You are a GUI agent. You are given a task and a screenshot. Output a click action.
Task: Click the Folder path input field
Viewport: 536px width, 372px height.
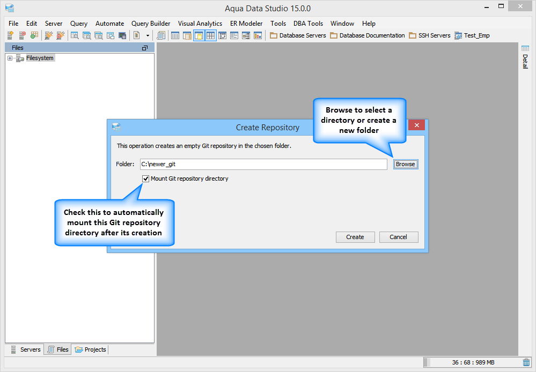[263, 165]
